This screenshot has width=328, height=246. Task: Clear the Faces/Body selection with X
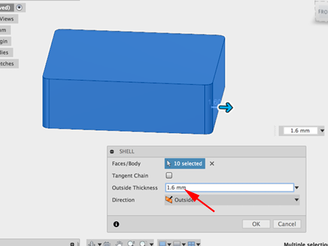212,163
